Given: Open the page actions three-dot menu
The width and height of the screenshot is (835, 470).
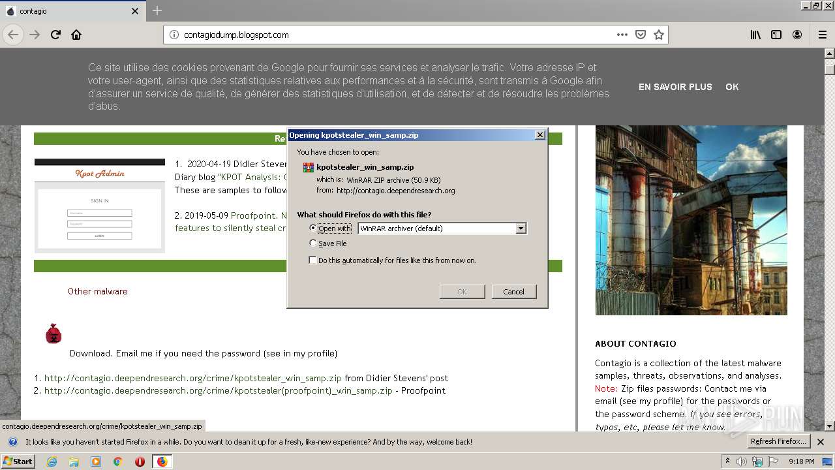Looking at the screenshot, I should (x=622, y=35).
